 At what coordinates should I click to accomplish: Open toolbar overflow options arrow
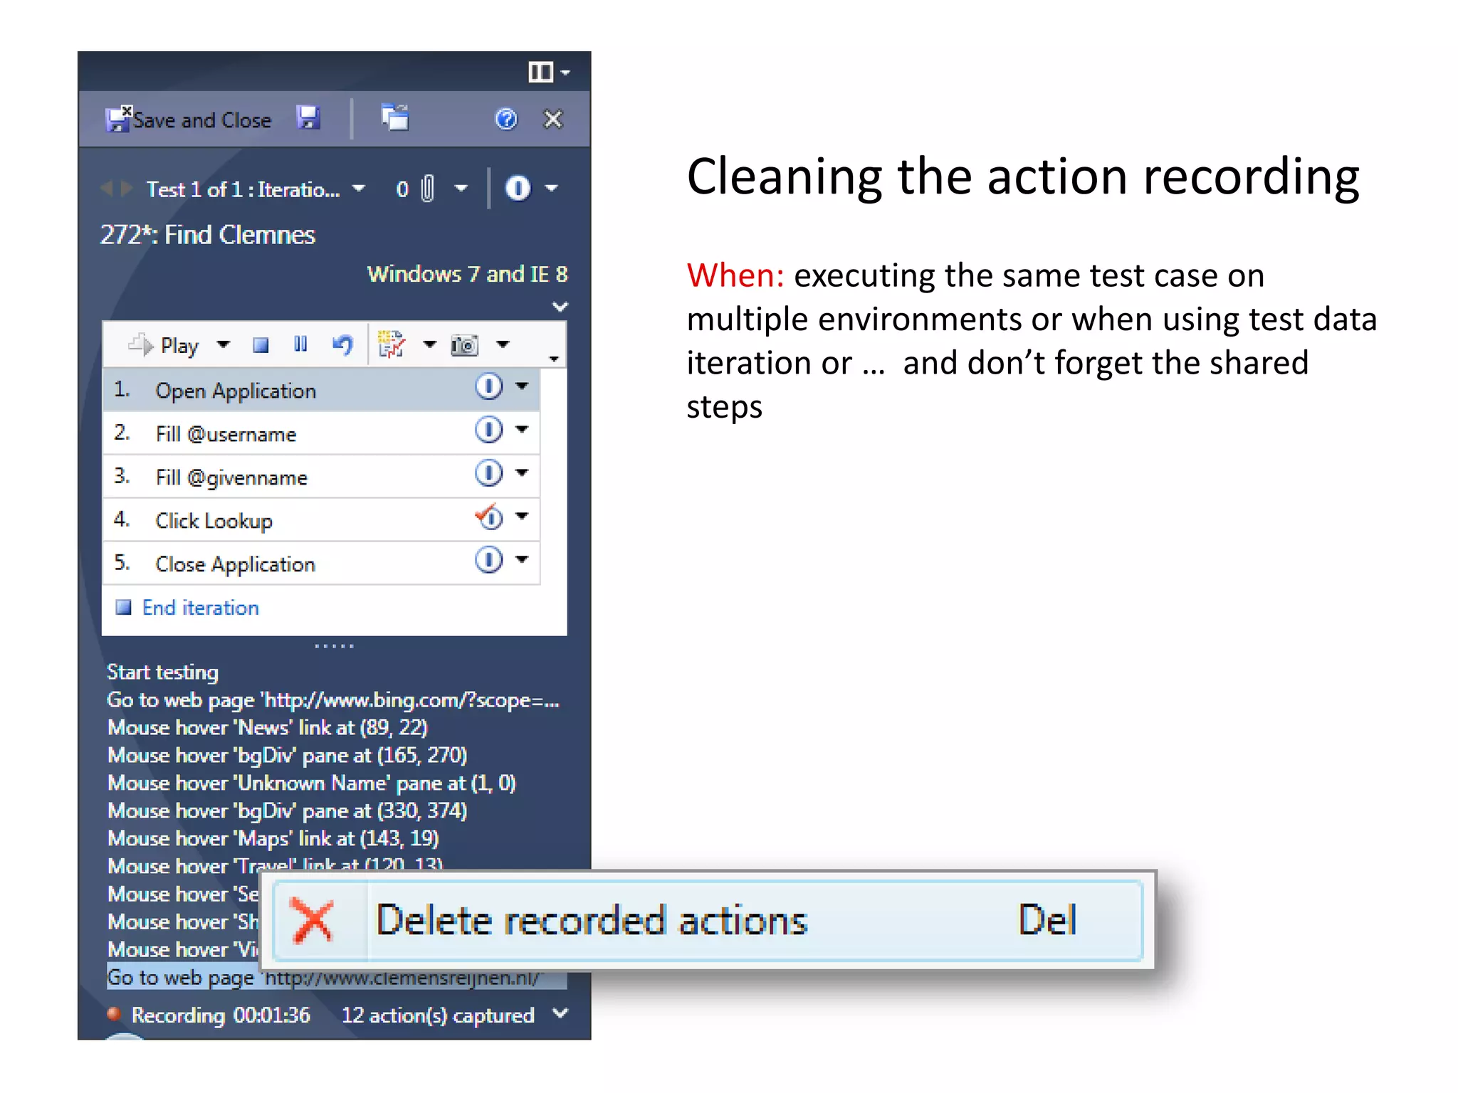point(554,358)
